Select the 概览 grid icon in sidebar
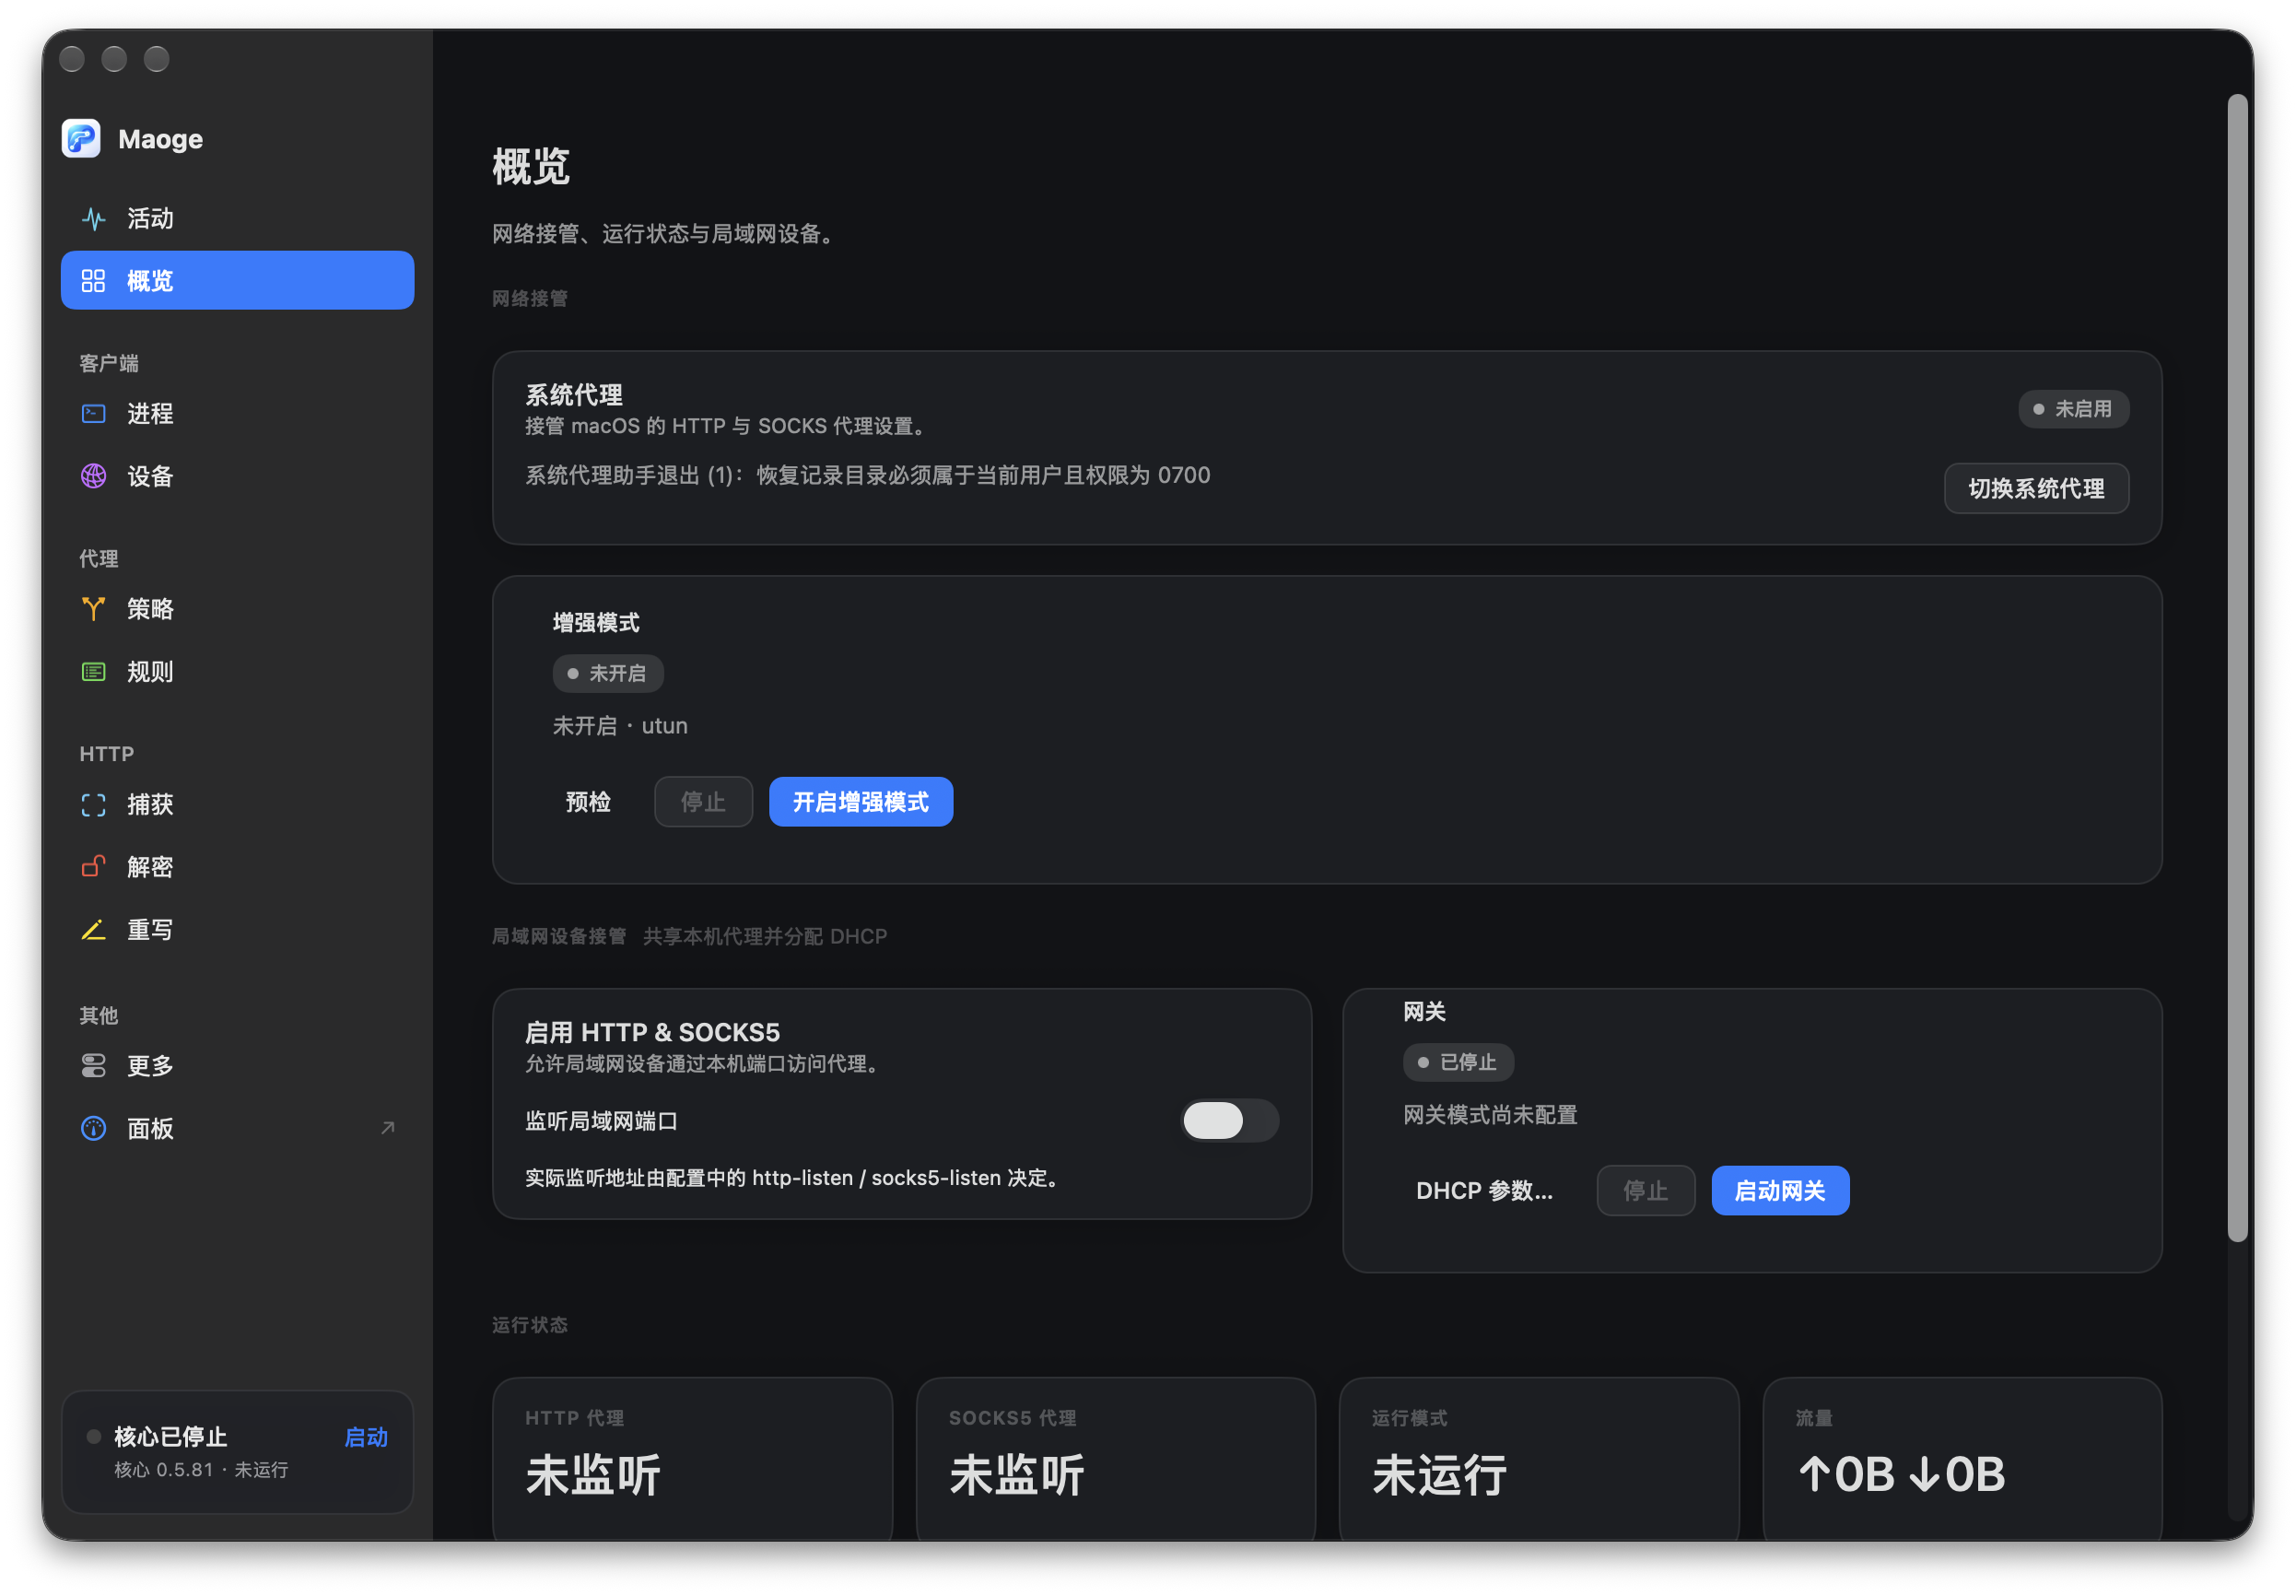The height and width of the screenshot is (1596, 2296). pyautogui.click(x=93, y=281)
